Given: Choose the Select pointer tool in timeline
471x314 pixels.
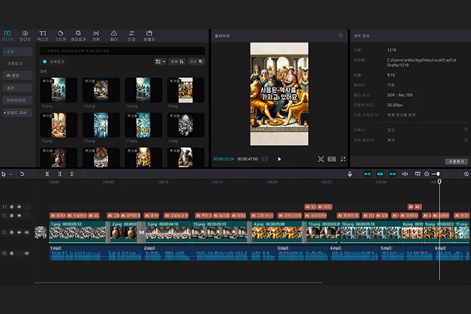Looking at the screenshot, I should click(x=4, y=174).
